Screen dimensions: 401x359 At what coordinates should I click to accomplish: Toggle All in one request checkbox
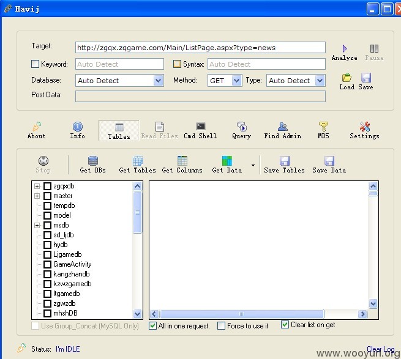click(152, 326)
